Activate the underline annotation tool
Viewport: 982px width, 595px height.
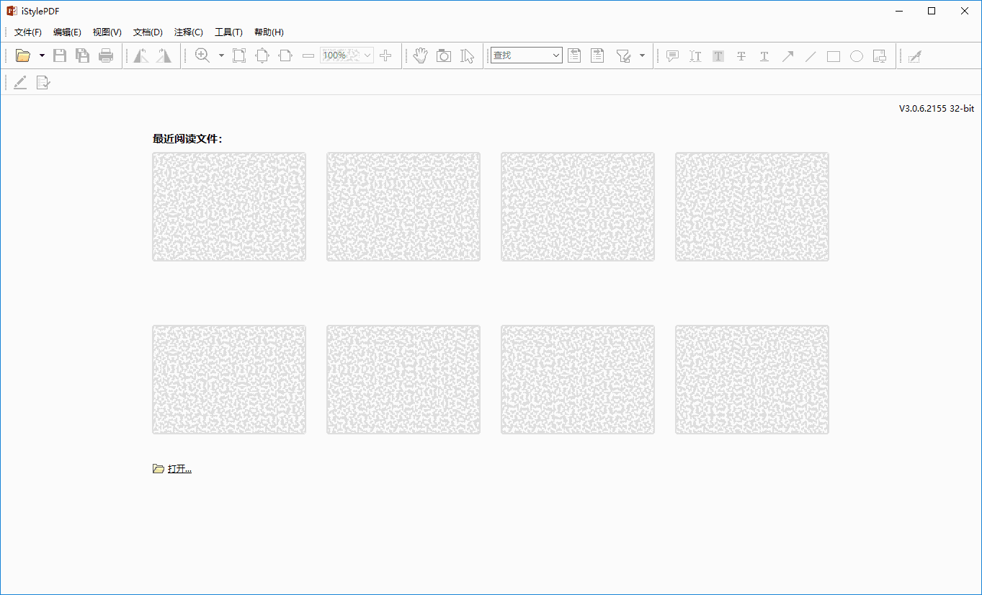tap(764, 55)
